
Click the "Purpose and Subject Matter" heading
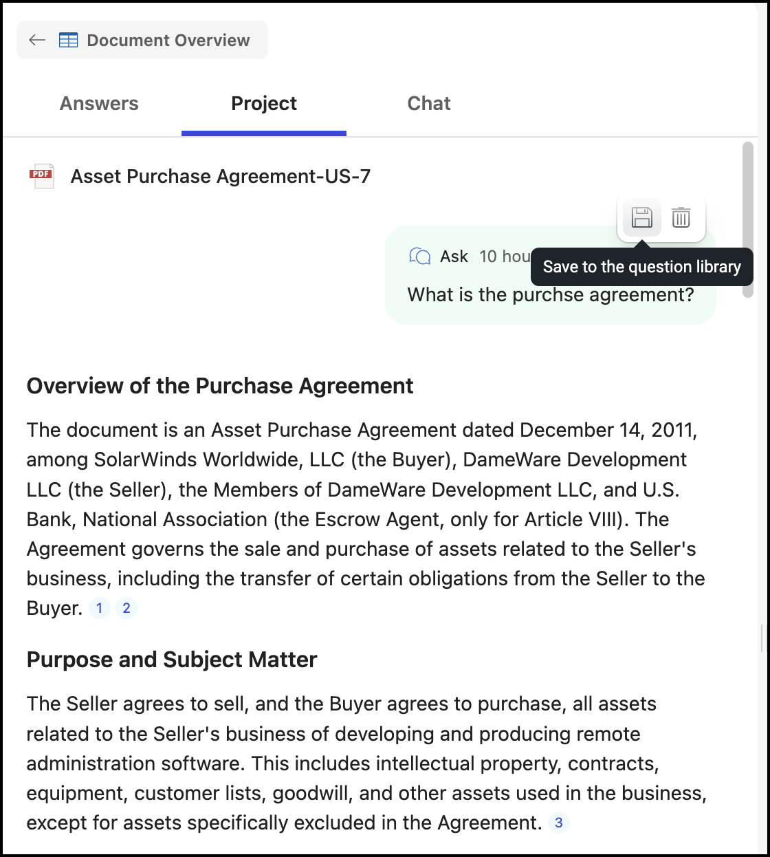172,660
